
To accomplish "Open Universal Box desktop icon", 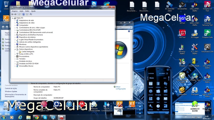I will pyautogui.click(x=182, y=5).
